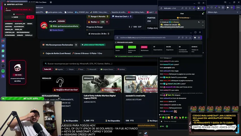Open three-dot menu on pinned chat message
The height and width of the screenshot is (136, 241).
point(203,22)
